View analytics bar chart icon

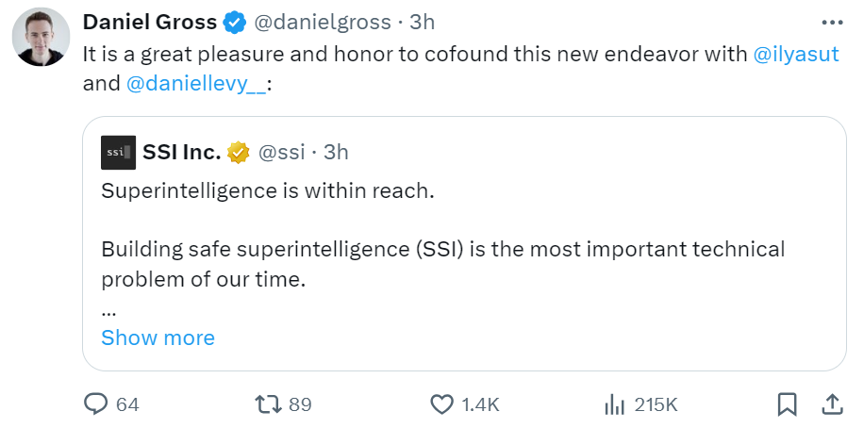(614, 404)
